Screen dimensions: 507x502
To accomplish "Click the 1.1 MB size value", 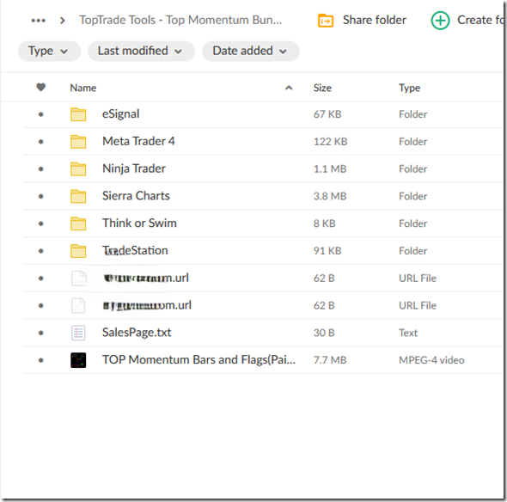I will click(x=330, y=168).
